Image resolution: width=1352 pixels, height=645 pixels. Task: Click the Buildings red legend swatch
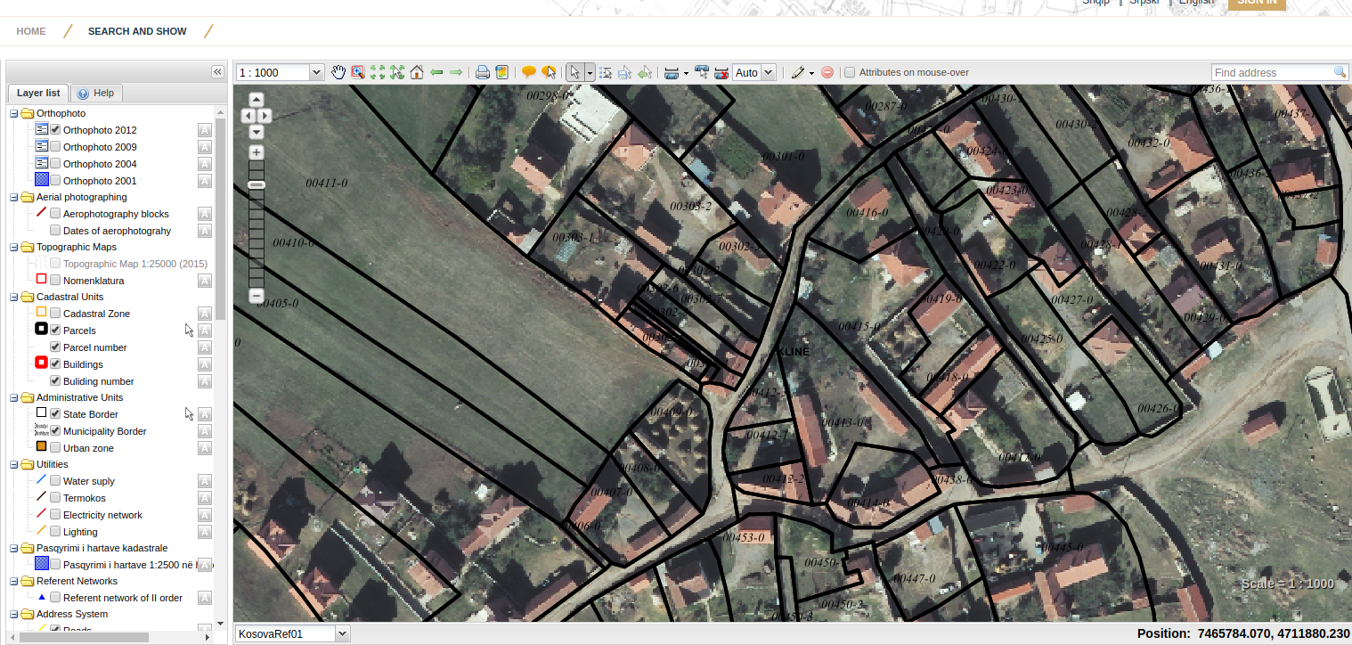tap(41, 363)
